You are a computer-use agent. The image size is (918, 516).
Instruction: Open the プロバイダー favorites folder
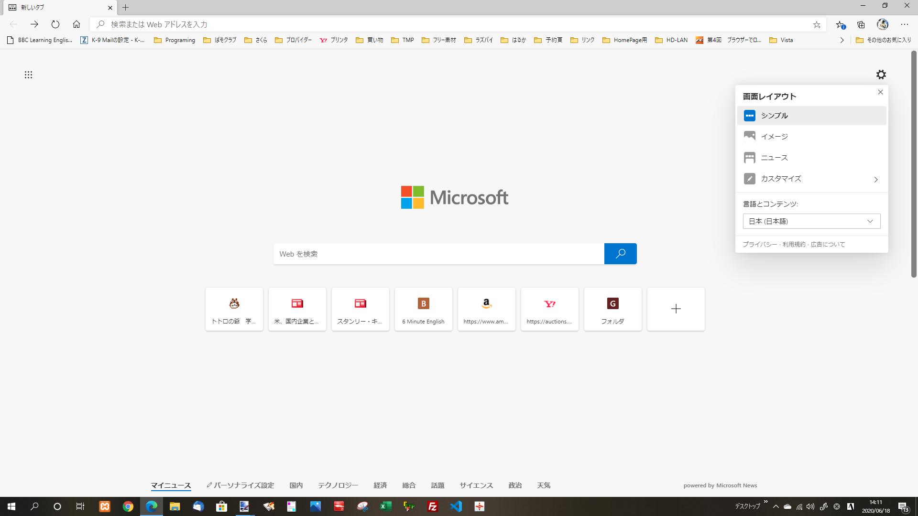click(293, 40)
